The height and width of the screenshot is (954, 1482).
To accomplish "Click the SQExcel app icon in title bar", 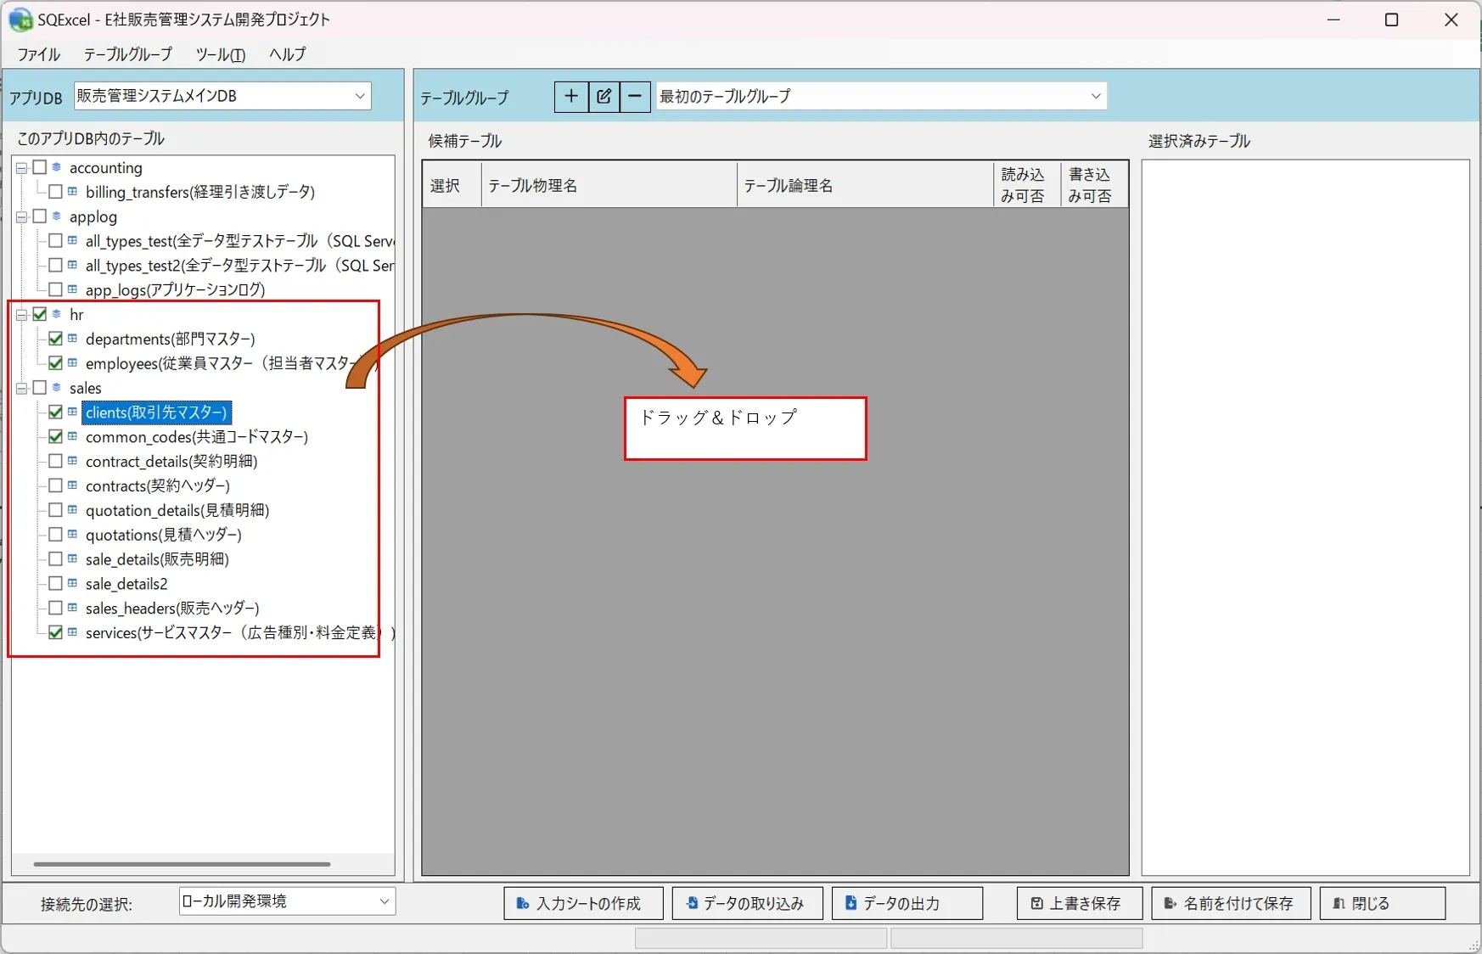I will tap(20, 20).
